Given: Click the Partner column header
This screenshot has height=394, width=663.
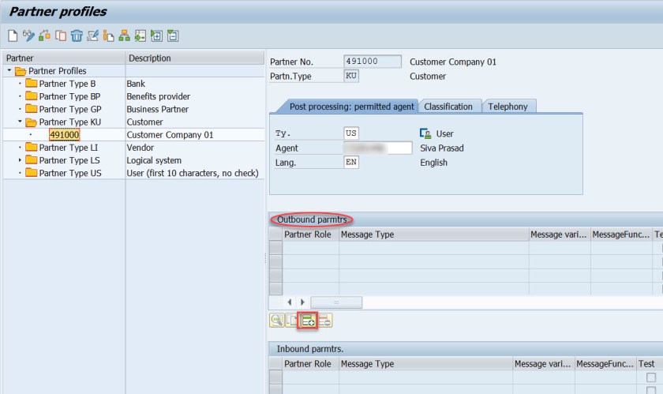Looking at the screenshot, I should tap(64, 58).
